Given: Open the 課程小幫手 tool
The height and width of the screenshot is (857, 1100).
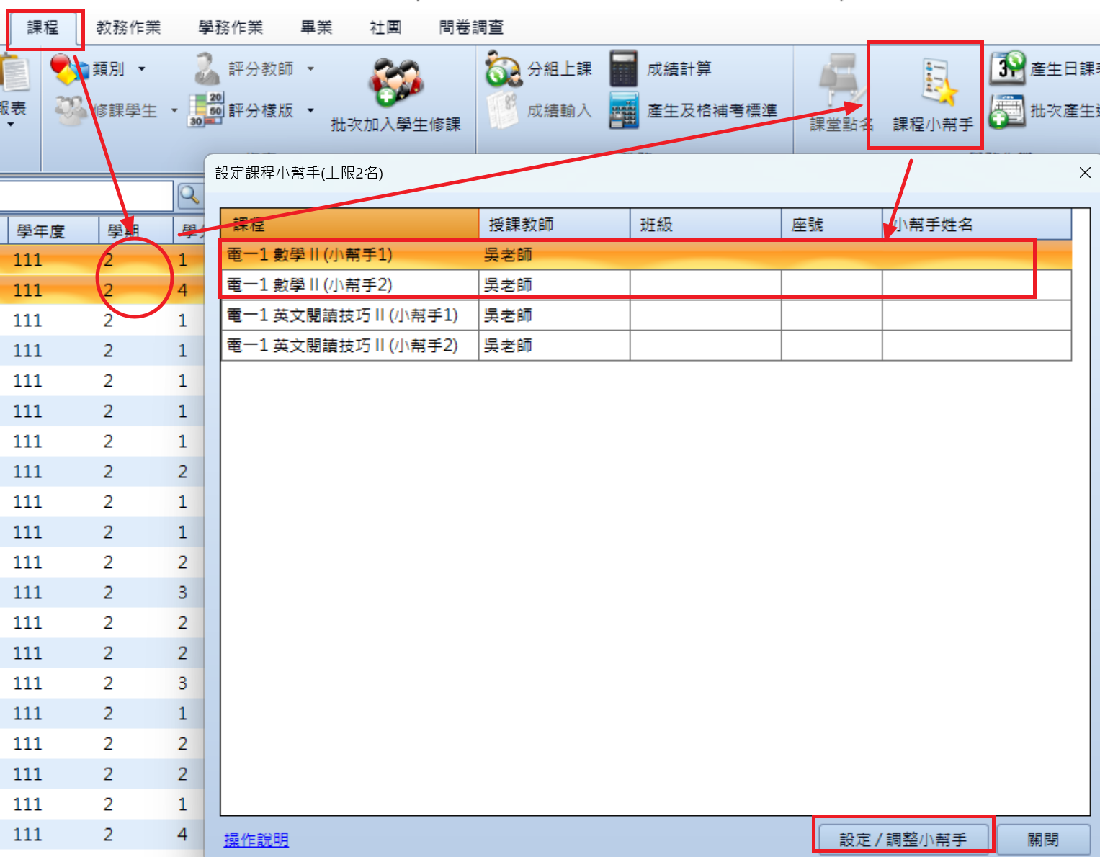Looking at the screenshot, I should 933,95.
